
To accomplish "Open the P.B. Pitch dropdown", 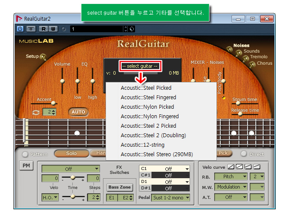I will click(x=231, y=176).
